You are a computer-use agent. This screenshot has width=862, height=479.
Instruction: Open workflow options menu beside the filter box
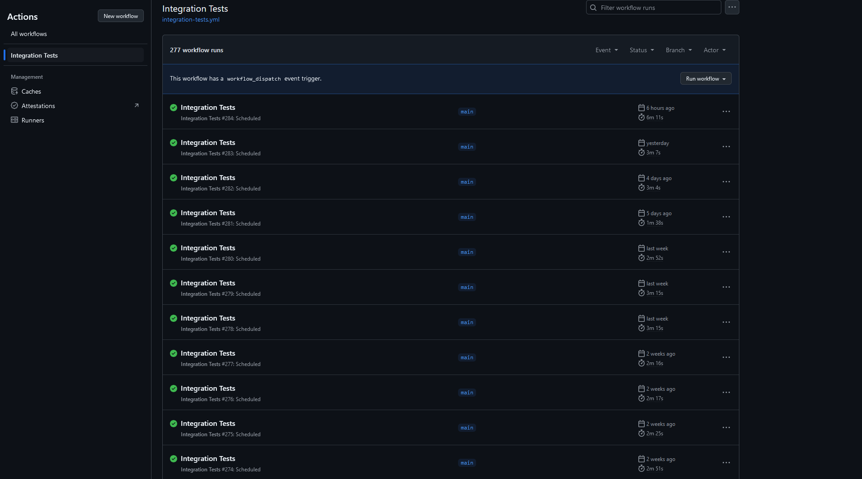[732, 7]
